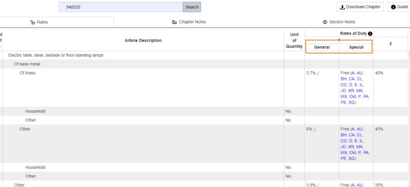
Task: Click the Download Chapter button
Action: click(360, 7)
